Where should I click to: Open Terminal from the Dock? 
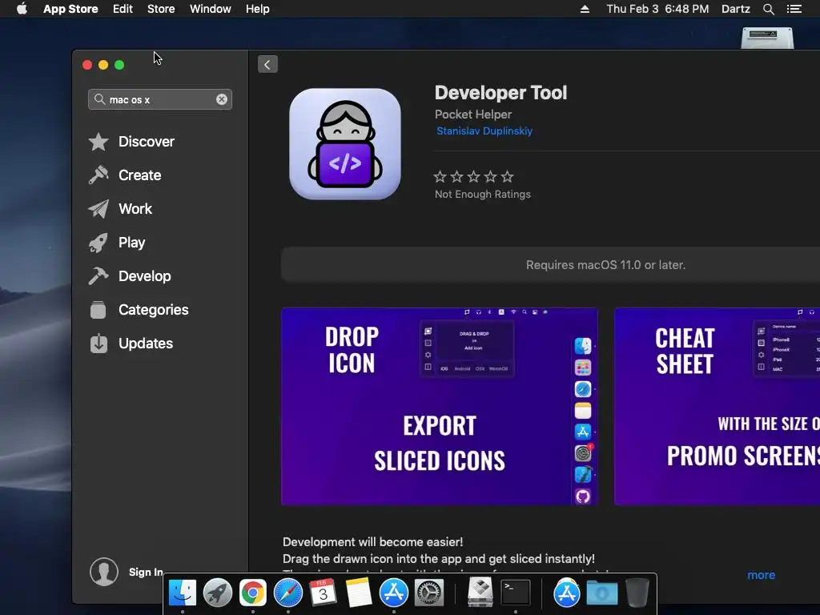click(516, 593)
